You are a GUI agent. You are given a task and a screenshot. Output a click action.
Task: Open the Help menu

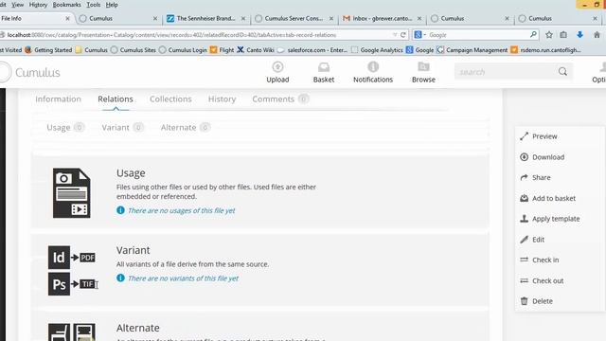112,5
